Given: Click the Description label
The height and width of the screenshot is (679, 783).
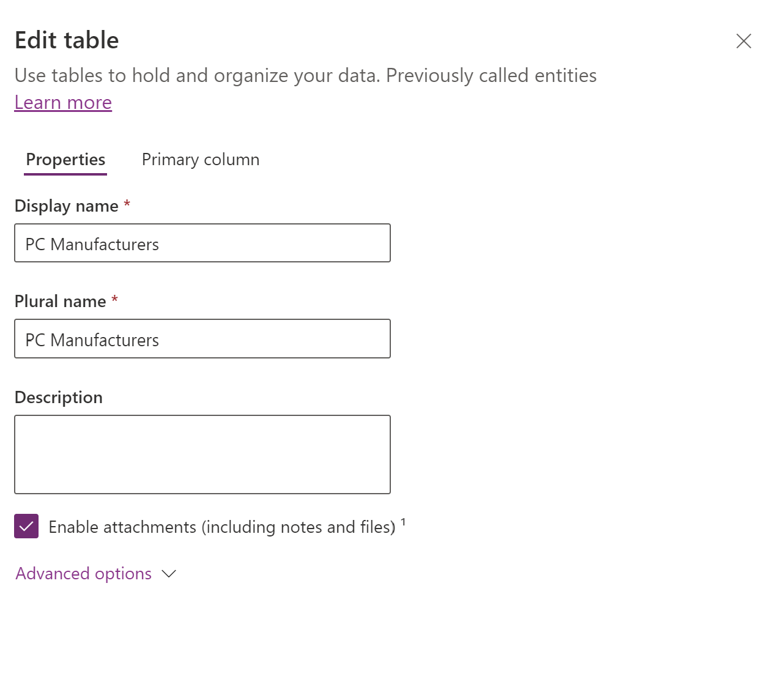Looking at the screenshot, I should point(58,398).
